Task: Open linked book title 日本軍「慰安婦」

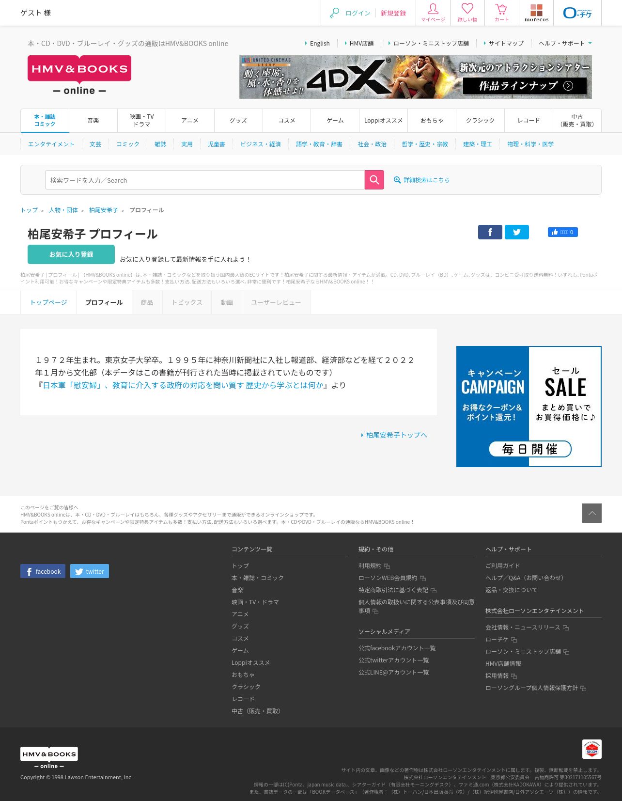Action: coord(183,385)
